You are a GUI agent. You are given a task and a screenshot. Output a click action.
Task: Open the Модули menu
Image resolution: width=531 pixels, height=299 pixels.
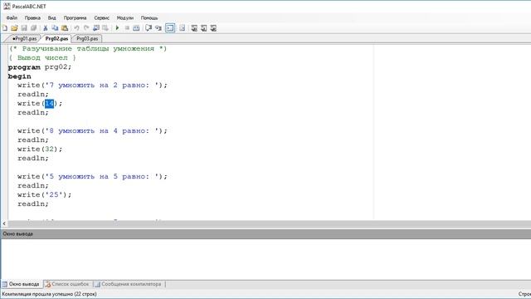tap(125, 17)
